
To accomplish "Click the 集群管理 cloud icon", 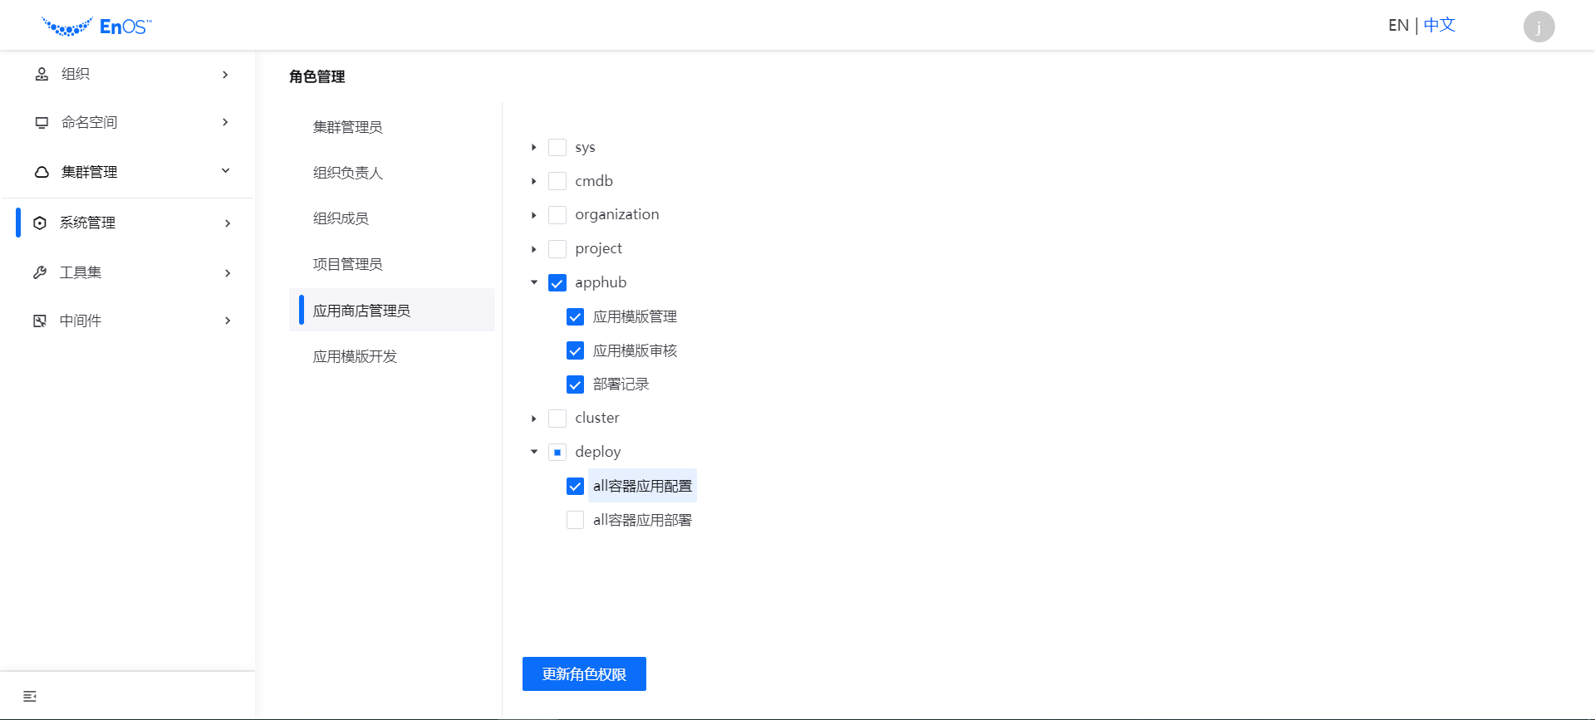I will tap(42, 172).
